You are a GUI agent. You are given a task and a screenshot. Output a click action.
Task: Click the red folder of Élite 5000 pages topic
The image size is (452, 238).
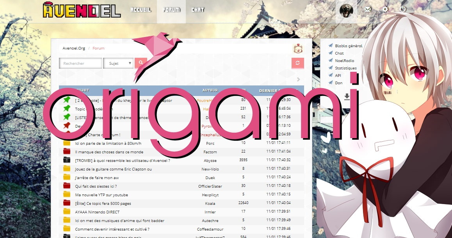(67, 203)
